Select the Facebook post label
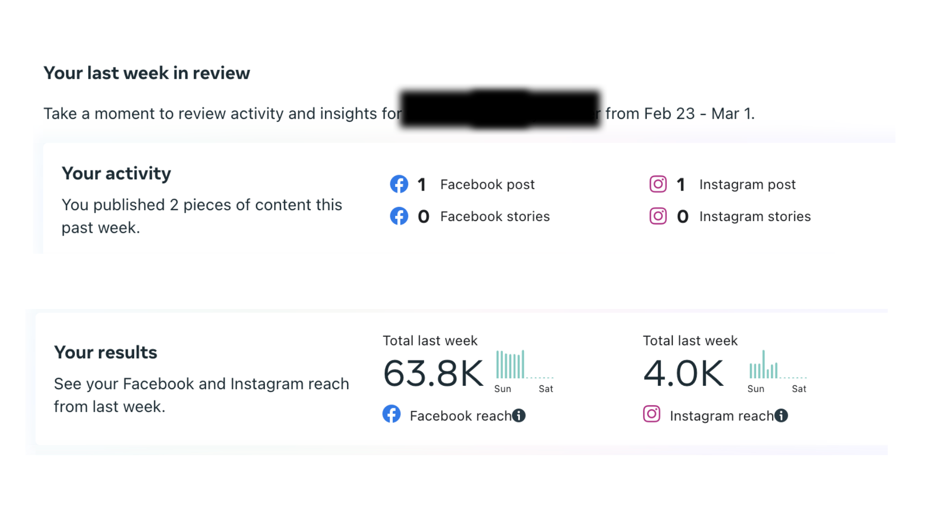Image resolution: width=940 pixels, height=528 pixels. pyautogui.click(x=487, y=185)
